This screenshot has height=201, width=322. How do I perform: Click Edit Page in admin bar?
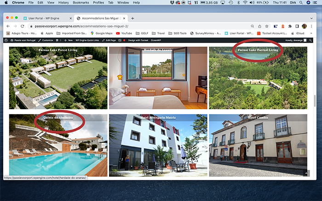pyautogui.click(x=109, y=40)
